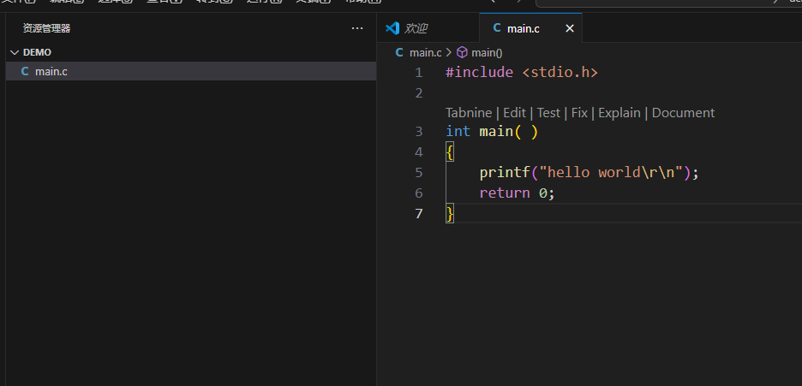Click the Fix code lens action
Viewport: 802px width, 386px height.
click(x=579, y=112)
